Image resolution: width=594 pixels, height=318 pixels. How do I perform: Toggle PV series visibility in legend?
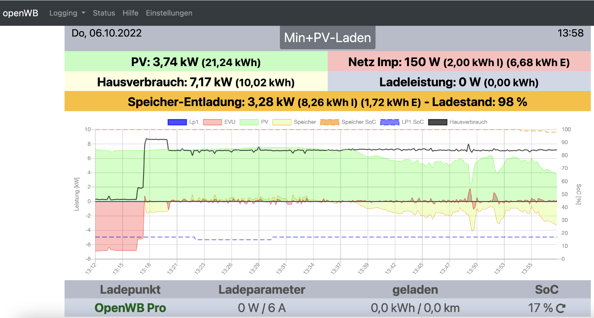(254, 122)
